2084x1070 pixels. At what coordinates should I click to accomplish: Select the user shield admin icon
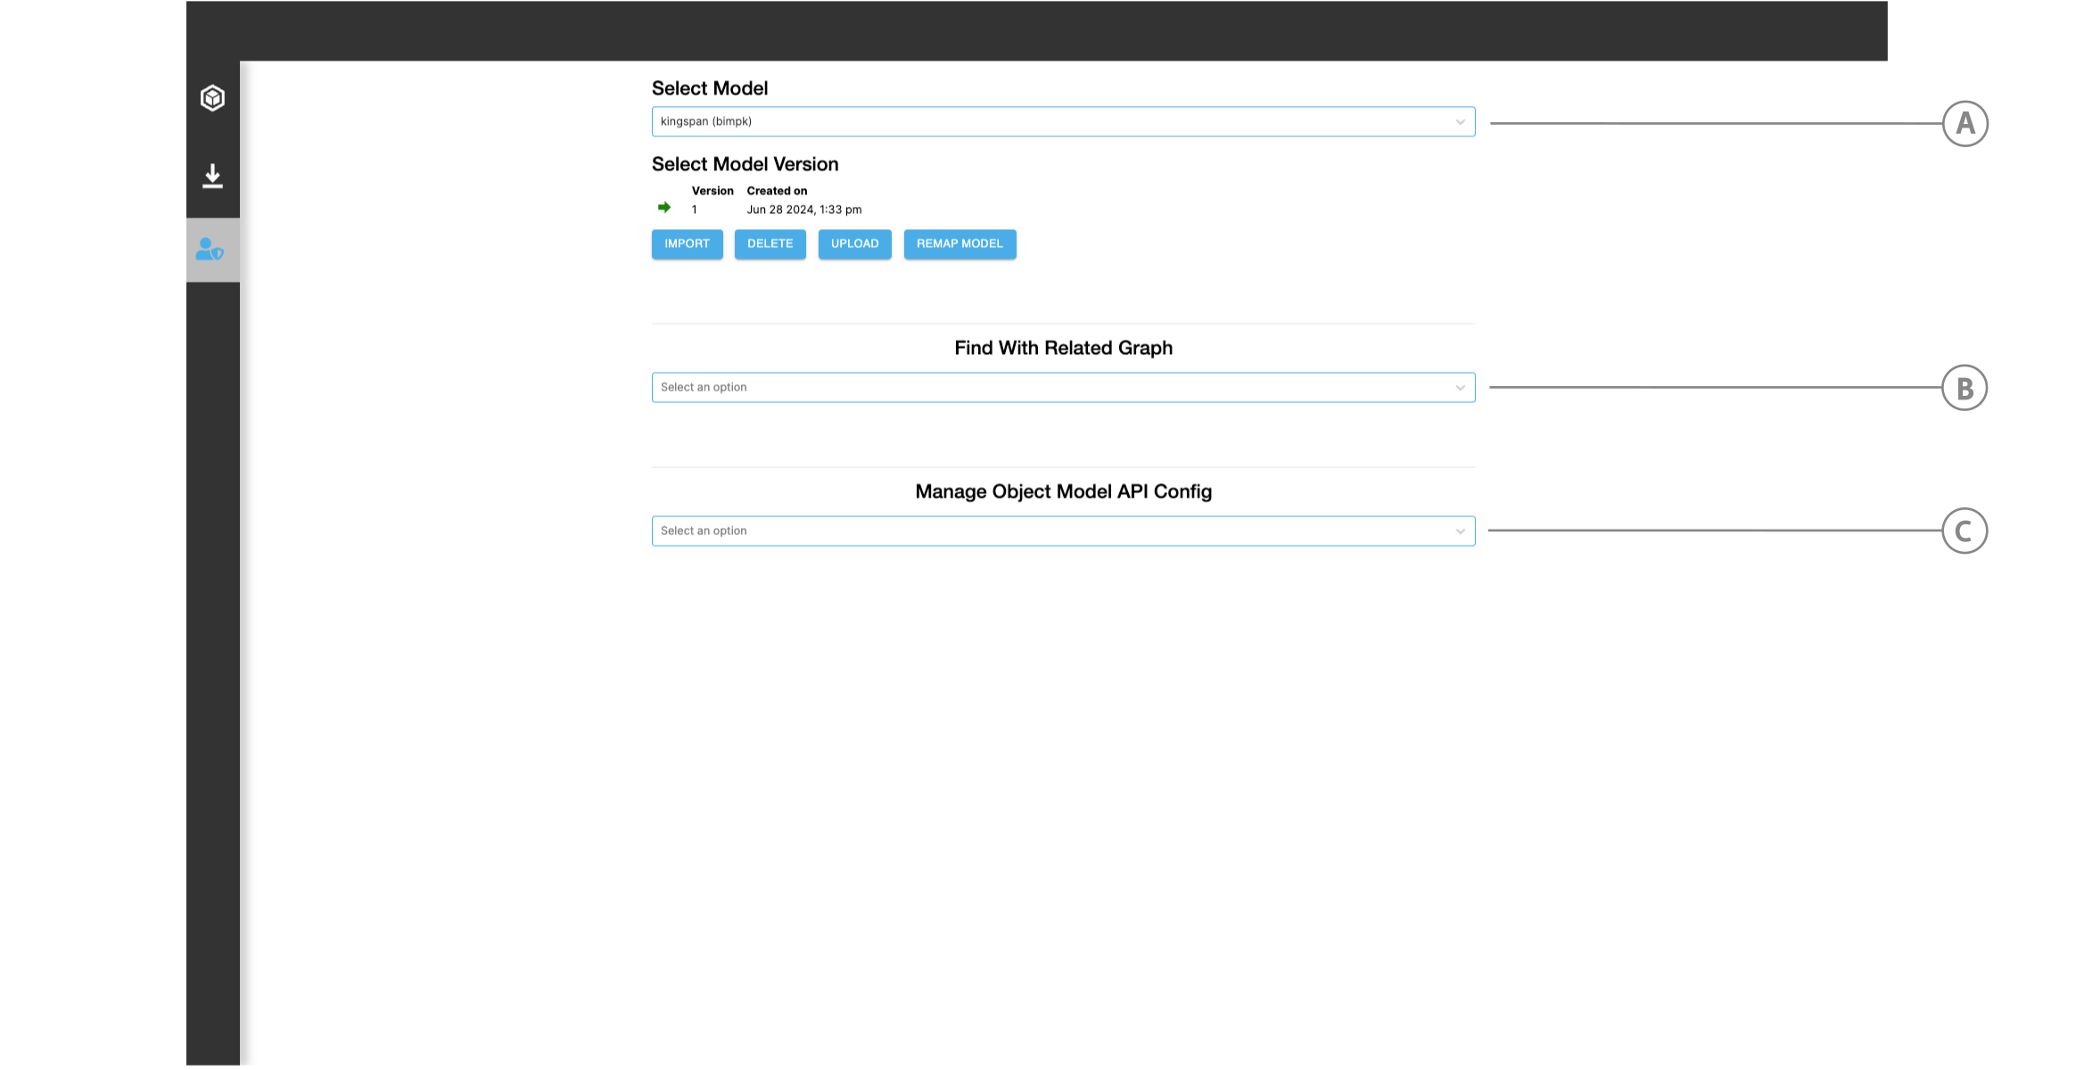210,250
